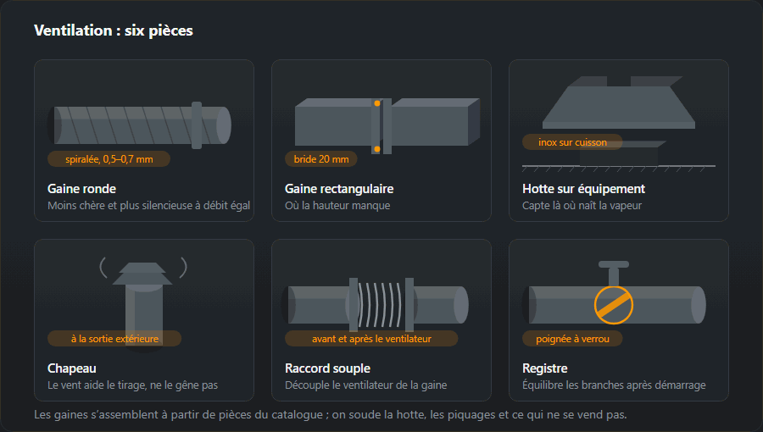This screenshot has width=763, height=432.
Task: Click the 'Ventilation : six pièces' heading
Action: tap(114, 30)
